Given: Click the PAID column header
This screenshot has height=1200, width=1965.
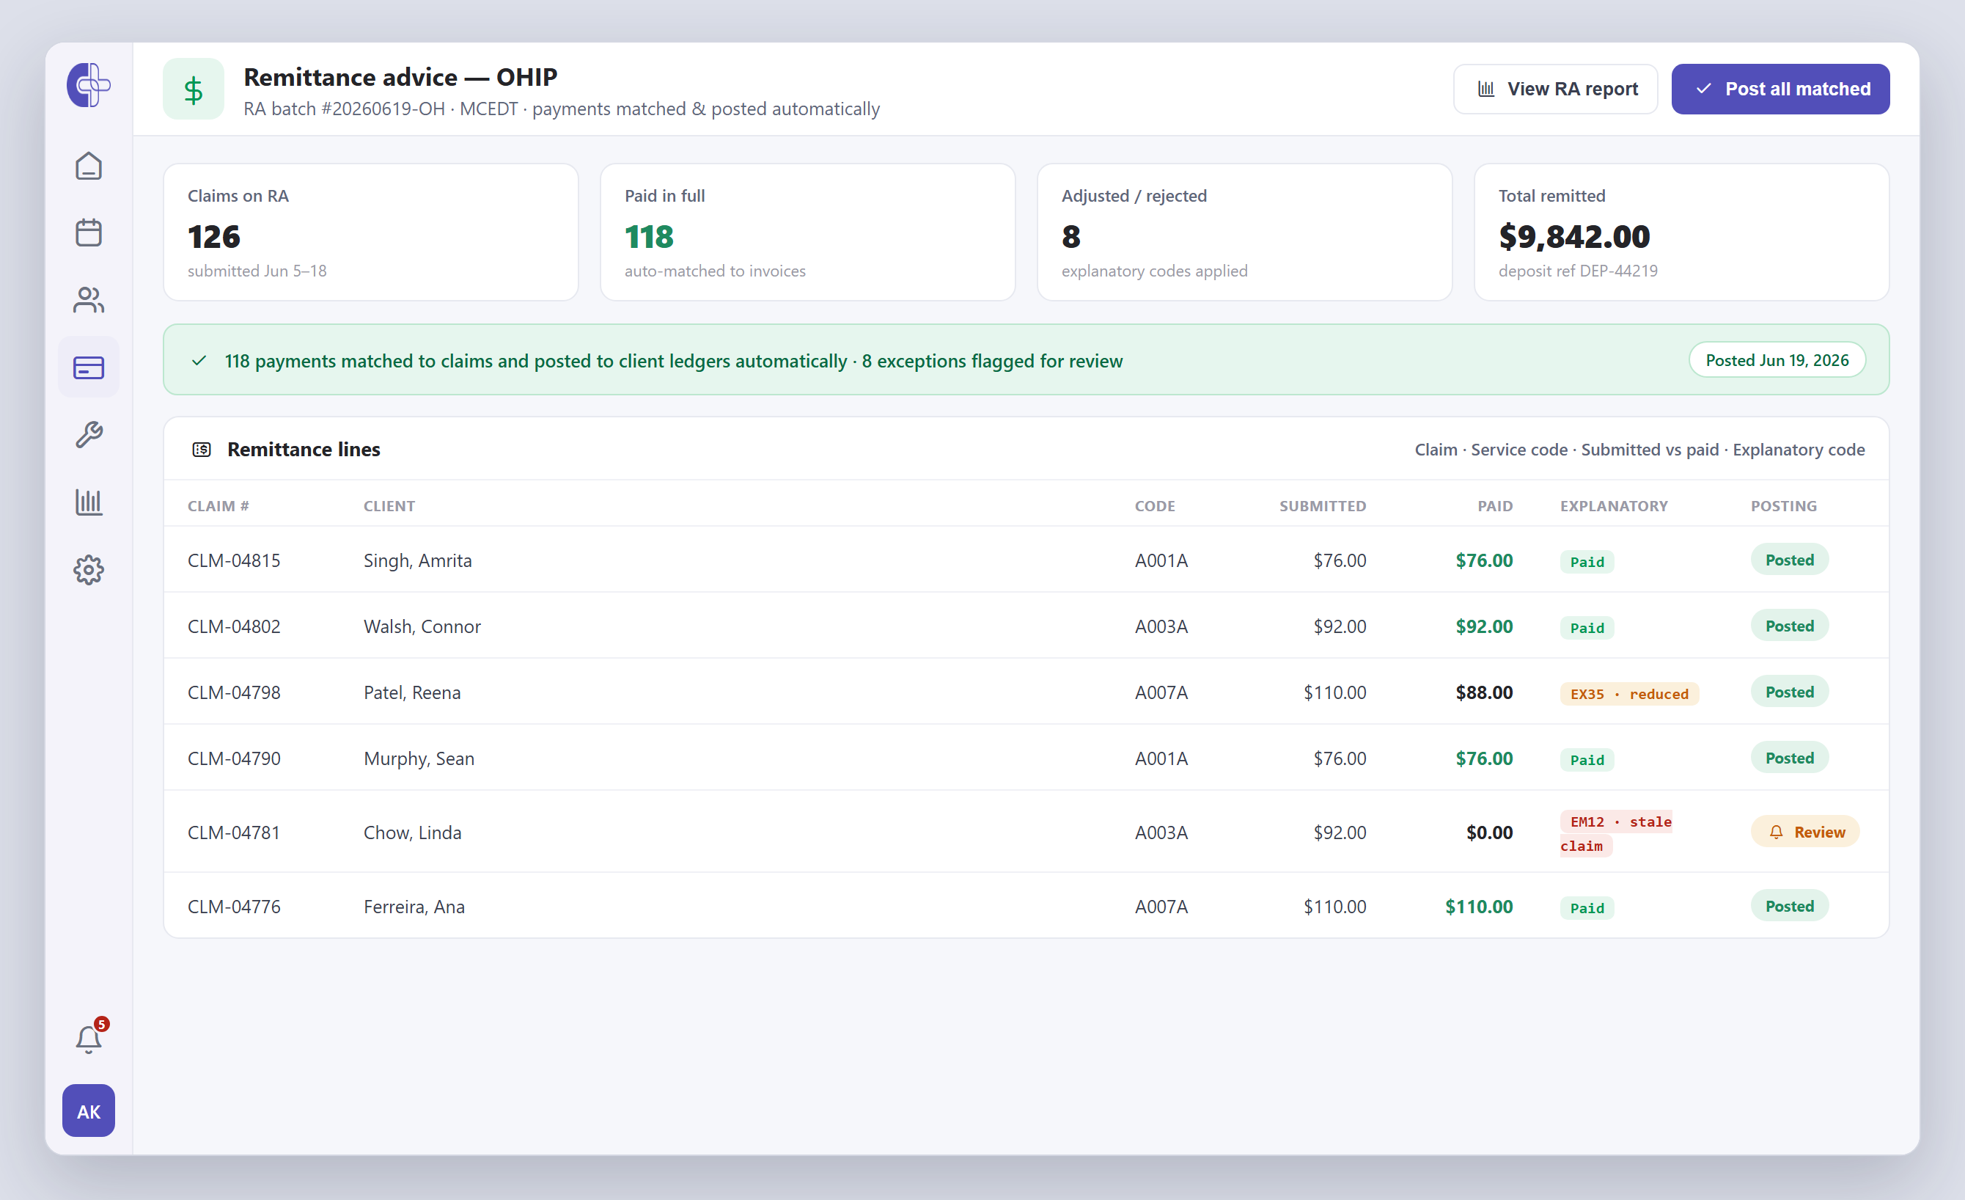Looking at the screenshot, I should coord(1495,506).
